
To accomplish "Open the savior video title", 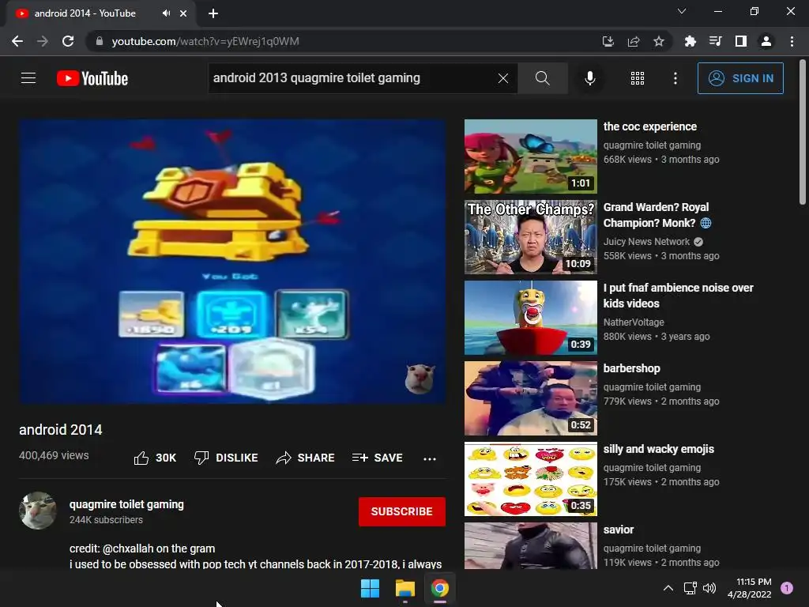I will [619, 530].
